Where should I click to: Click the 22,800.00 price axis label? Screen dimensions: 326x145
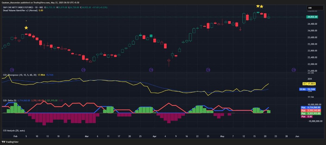pos(312,51)
